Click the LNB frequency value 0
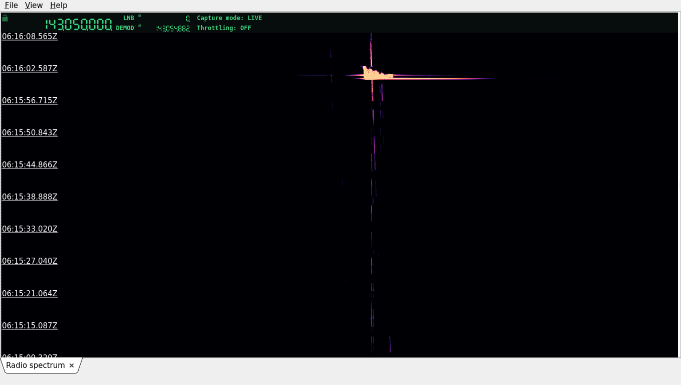 click(188, 18)
